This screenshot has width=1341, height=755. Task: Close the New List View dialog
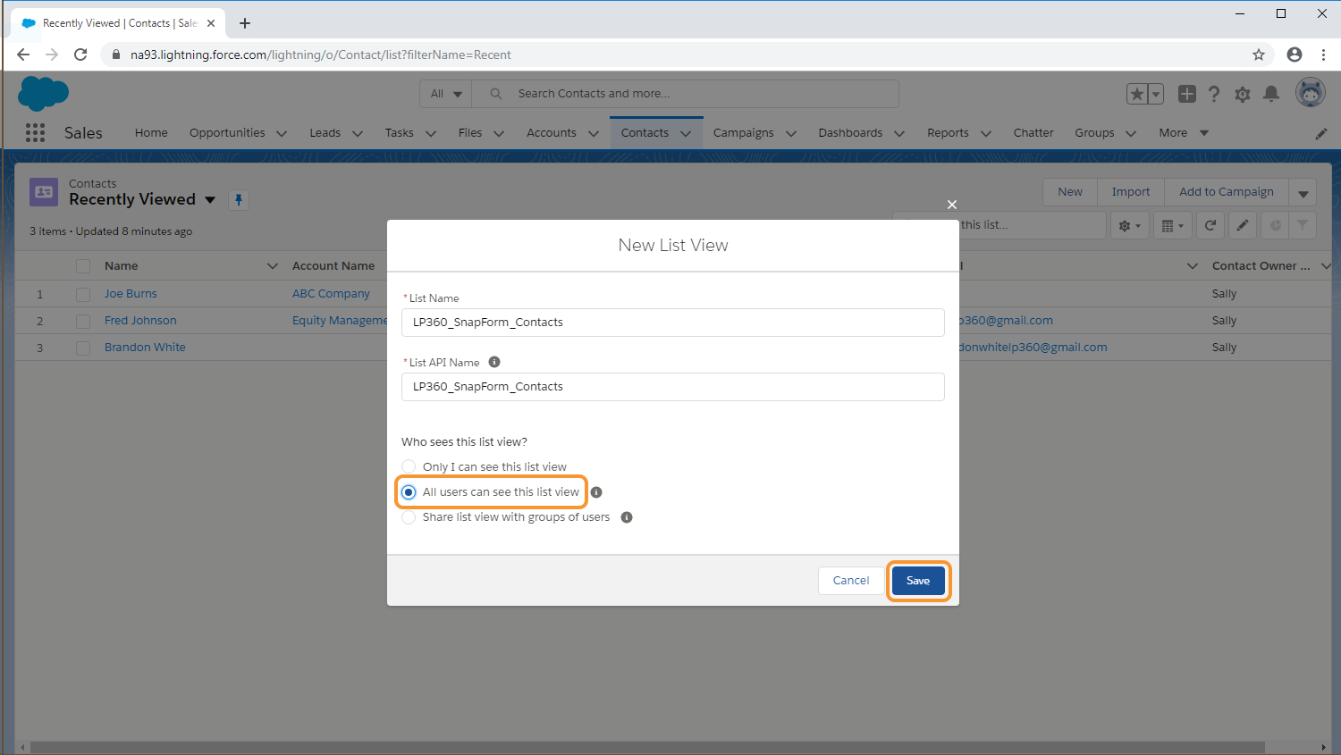pos(952,205)
